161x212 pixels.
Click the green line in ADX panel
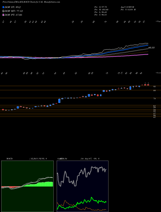click(81, 203)
